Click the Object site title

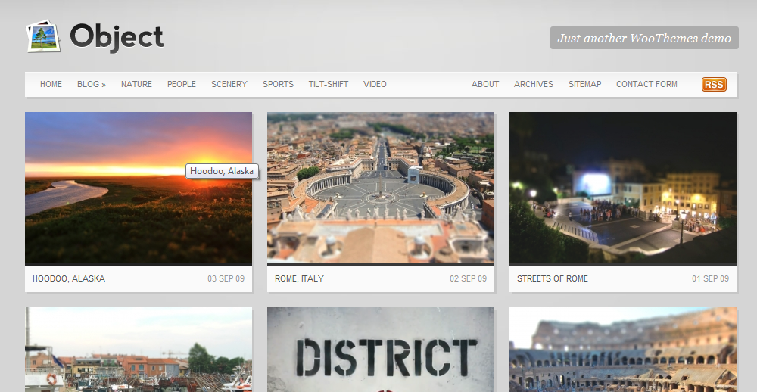(117, 37)
